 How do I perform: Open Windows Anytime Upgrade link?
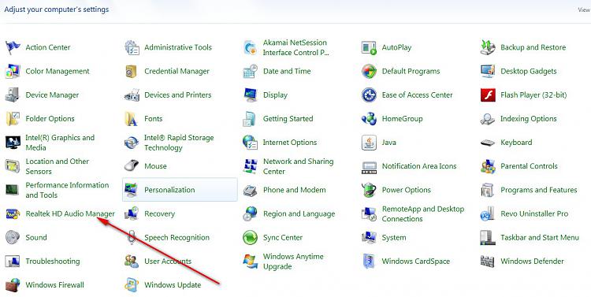tap(293, 262)
